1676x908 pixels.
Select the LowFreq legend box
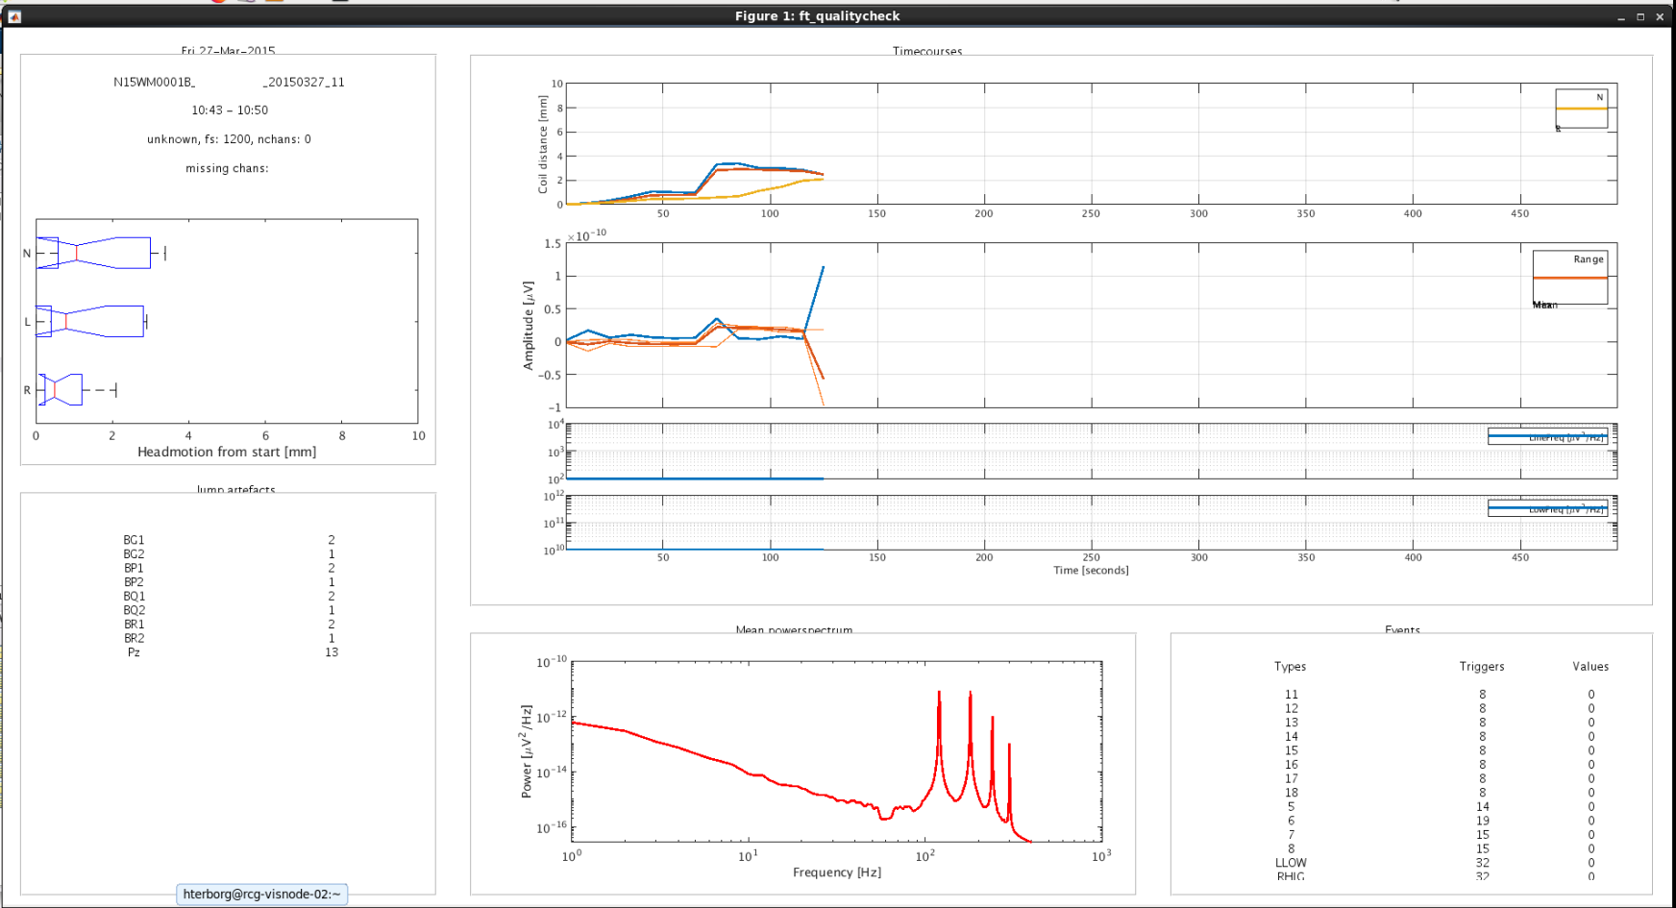(1547, 508)
